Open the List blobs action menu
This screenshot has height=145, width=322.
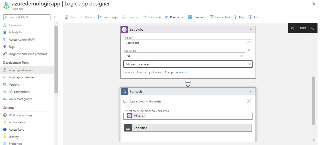tap(252, 29)
